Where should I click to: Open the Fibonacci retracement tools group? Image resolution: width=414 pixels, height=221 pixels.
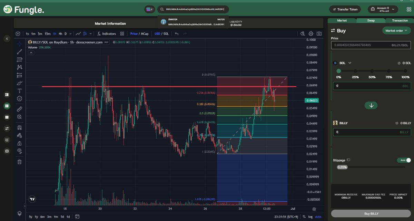pos(20,59)
